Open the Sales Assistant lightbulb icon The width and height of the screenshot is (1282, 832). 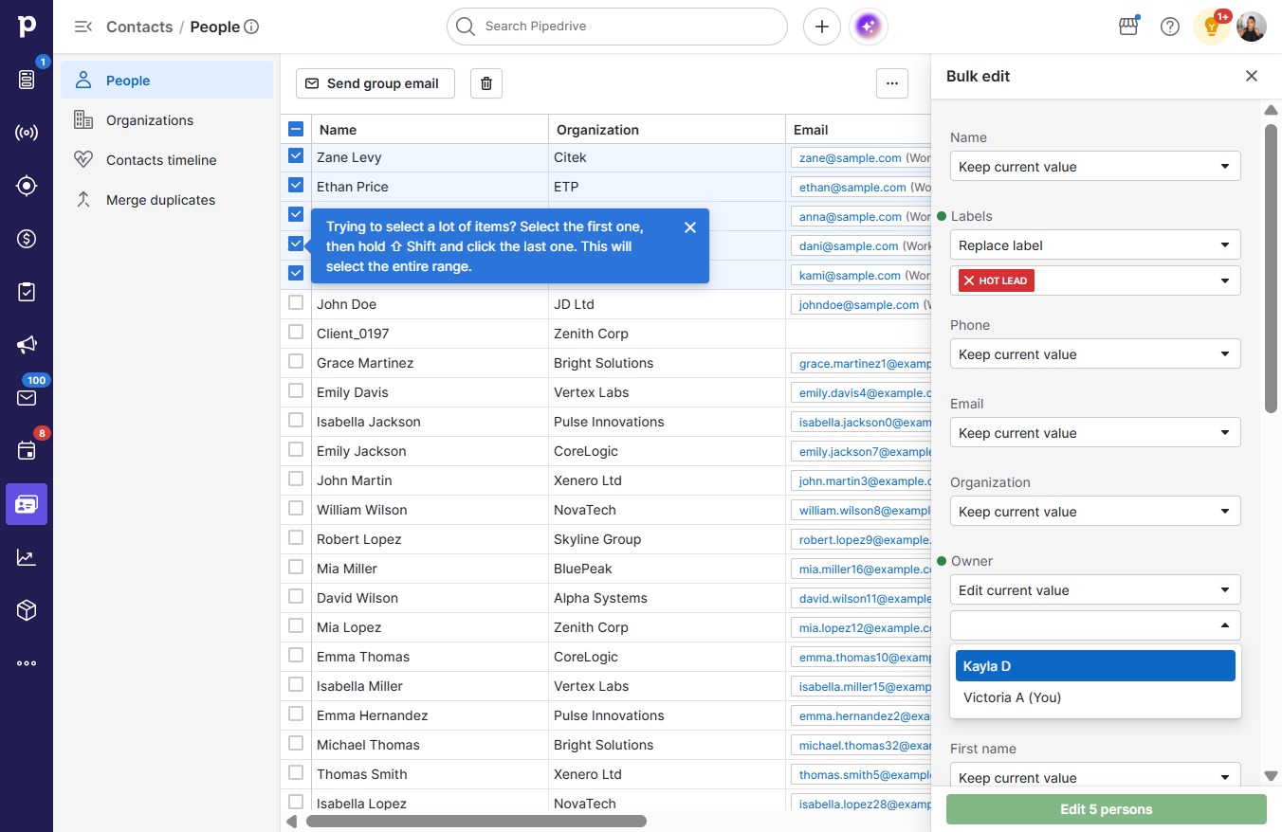[x=1211, y=27]
